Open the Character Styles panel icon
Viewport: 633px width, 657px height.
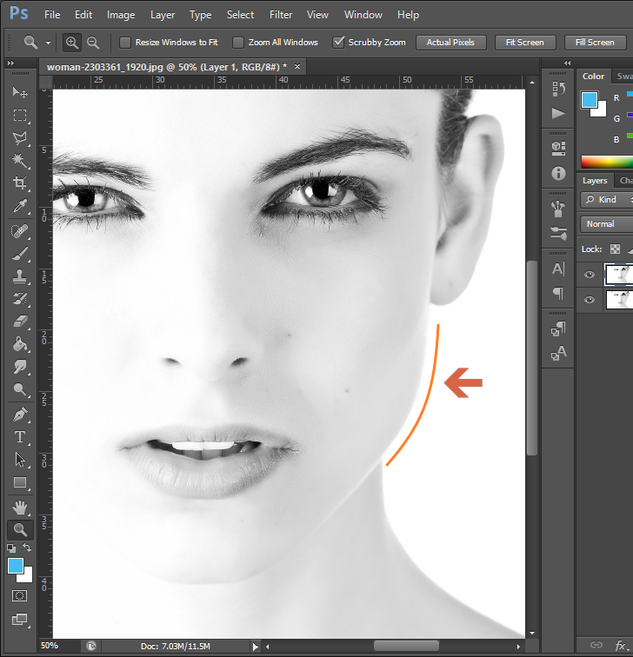(558, 353)
